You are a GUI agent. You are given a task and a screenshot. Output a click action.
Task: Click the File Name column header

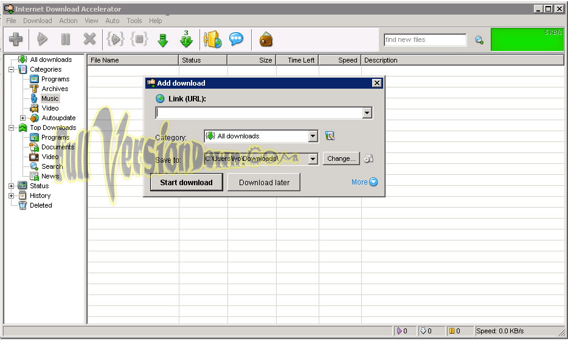point(133,60)
